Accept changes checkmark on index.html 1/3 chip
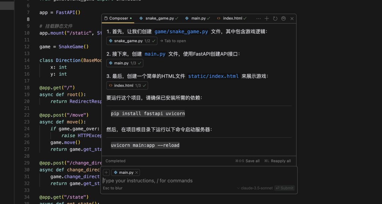The image size is (382, 204). click(144, 86)
